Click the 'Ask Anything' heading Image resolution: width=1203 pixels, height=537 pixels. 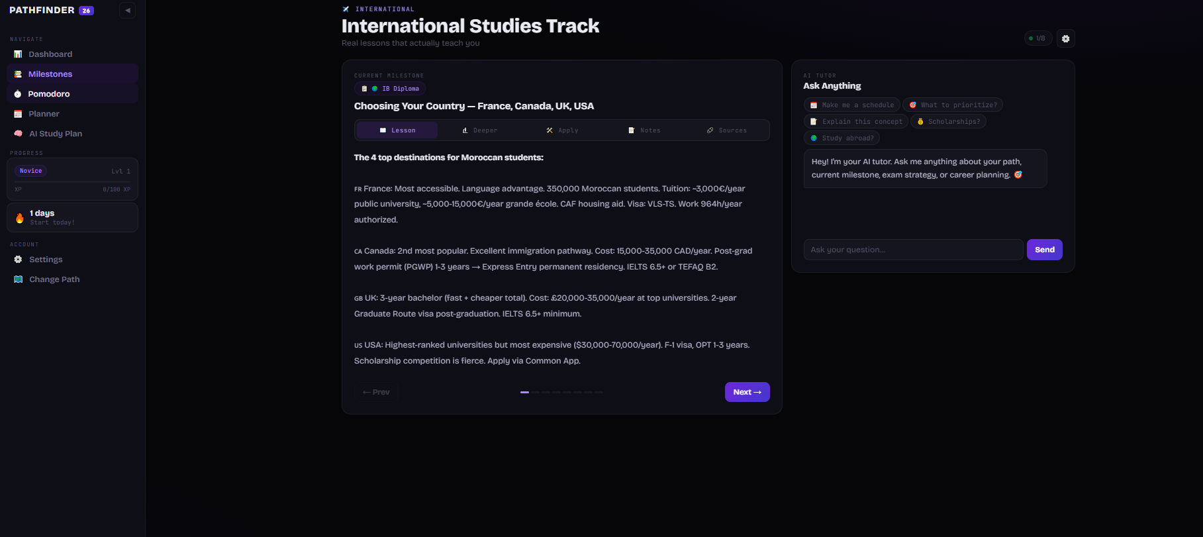pos(832,86)
